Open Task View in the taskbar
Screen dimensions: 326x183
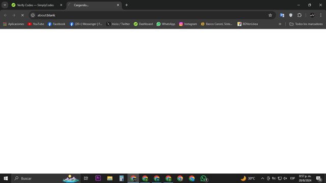pyautogui.click(x=86, y=178)
